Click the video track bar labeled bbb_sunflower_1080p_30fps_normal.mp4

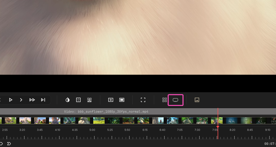[x=106, y=112]
